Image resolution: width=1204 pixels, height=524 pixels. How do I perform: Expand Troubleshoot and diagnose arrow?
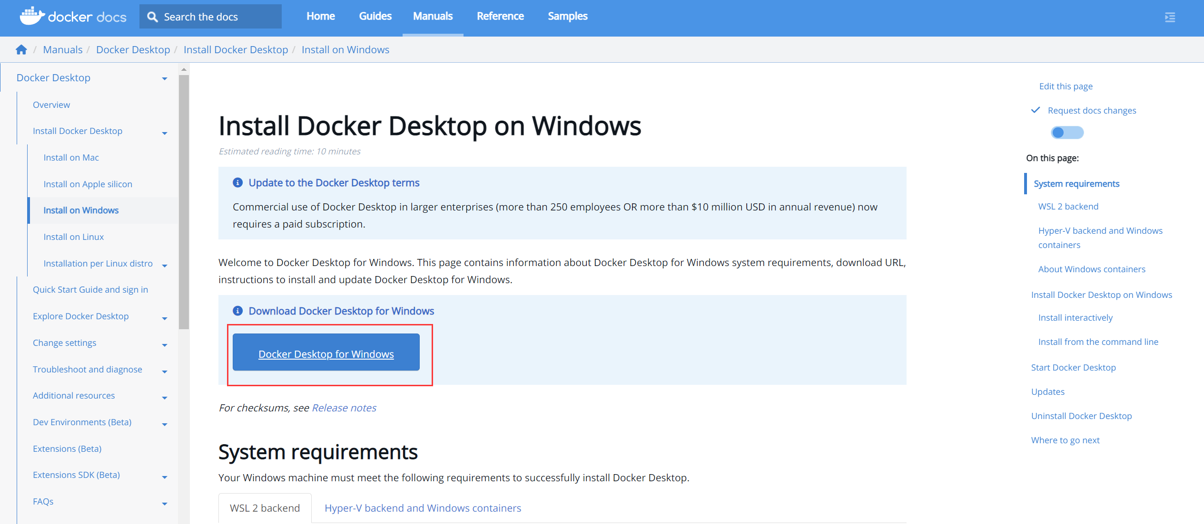pyautogui.click(x=165, y=372)
